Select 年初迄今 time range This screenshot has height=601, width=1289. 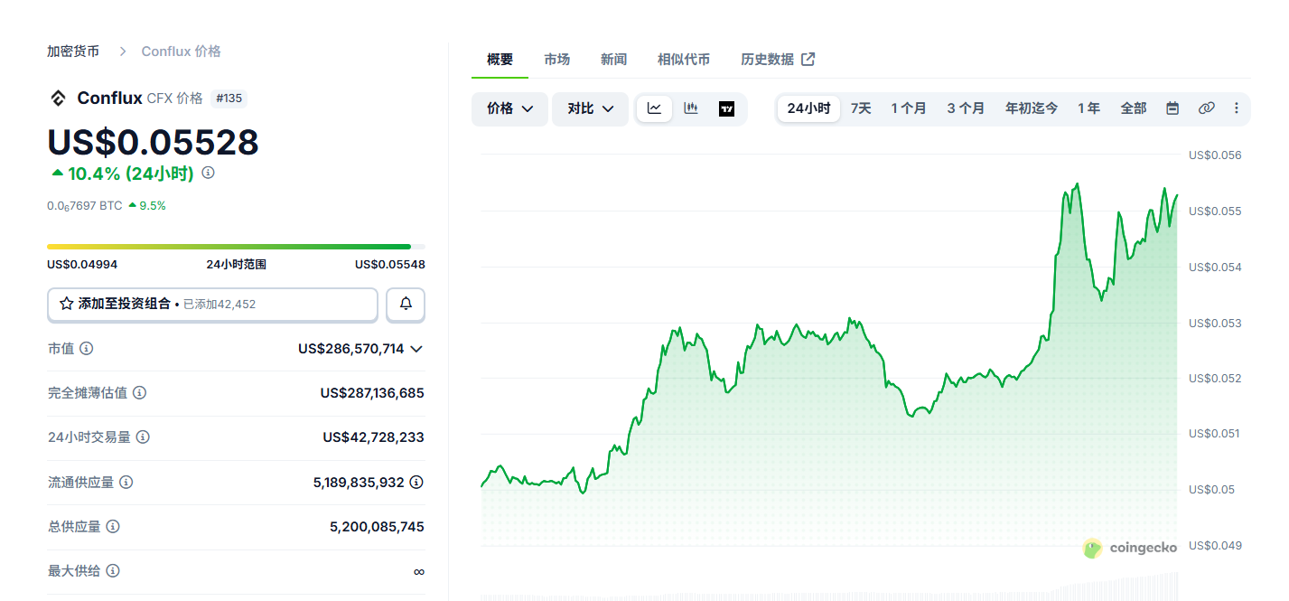1032,108
